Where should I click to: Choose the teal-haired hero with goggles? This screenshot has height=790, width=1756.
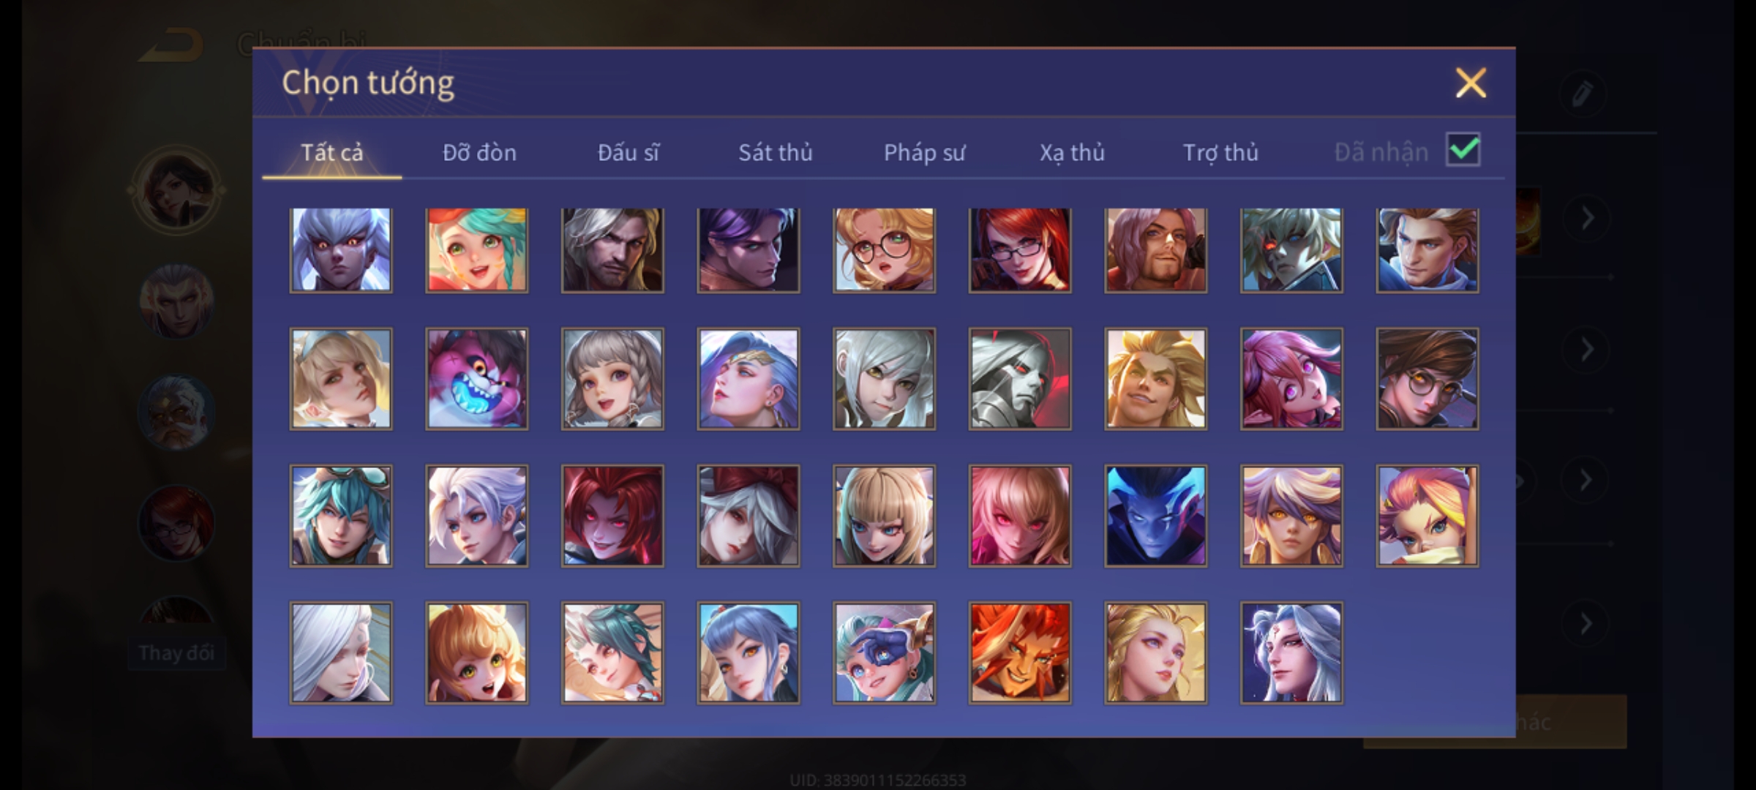tap(341, 516)
